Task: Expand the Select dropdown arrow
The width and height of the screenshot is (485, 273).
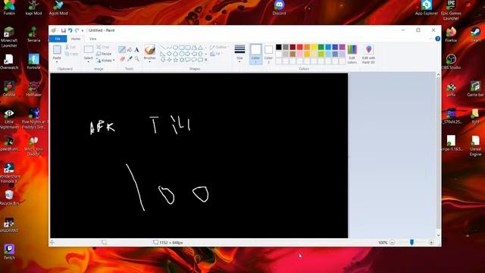Action: coord(89,62)
